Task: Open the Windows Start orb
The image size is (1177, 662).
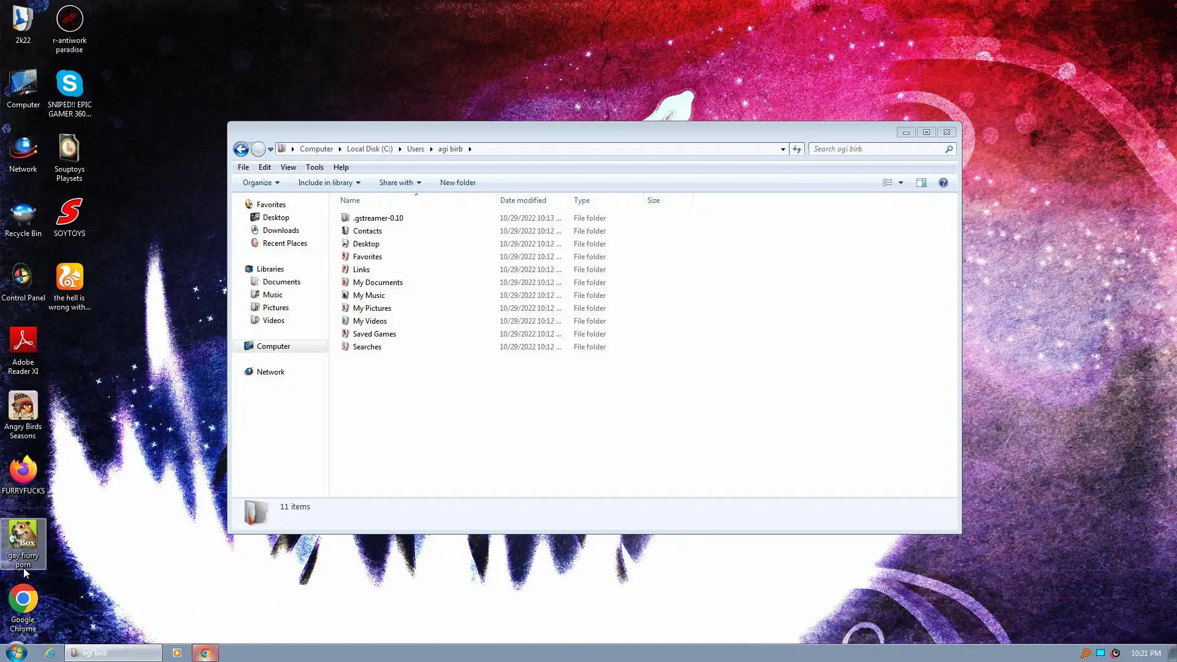Action: 17,652
